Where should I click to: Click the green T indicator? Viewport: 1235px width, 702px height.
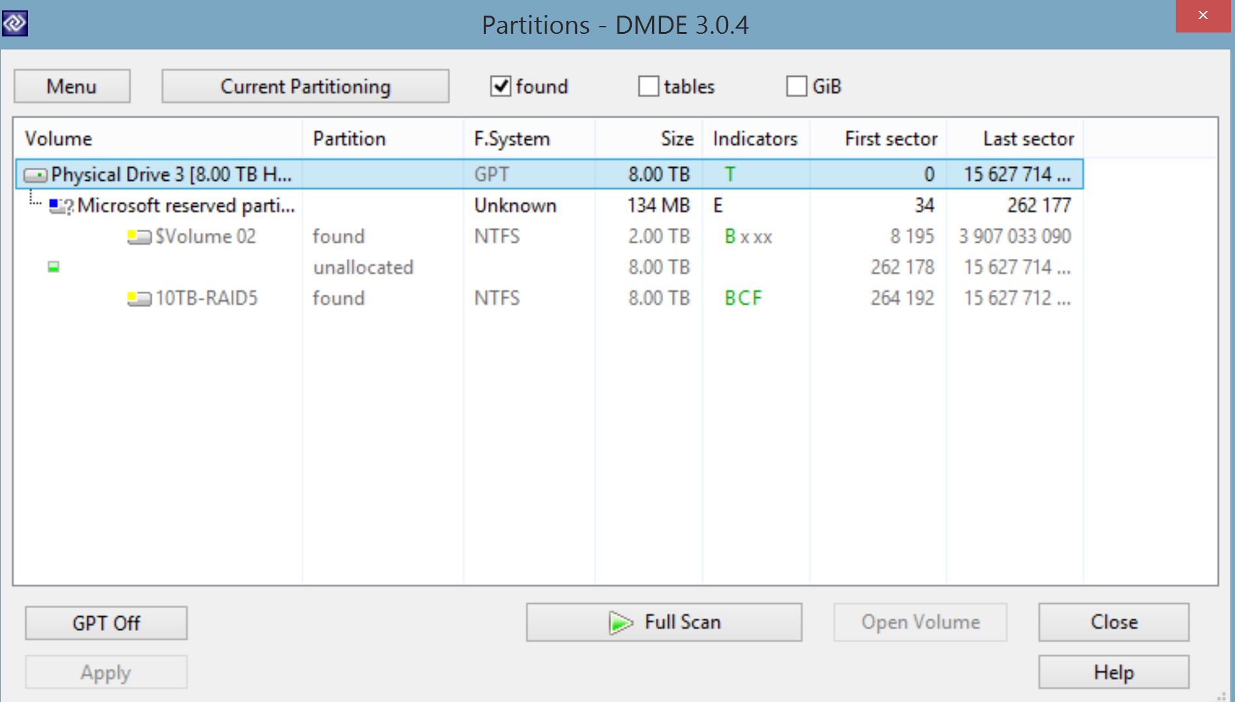click(x=730, y=174)
